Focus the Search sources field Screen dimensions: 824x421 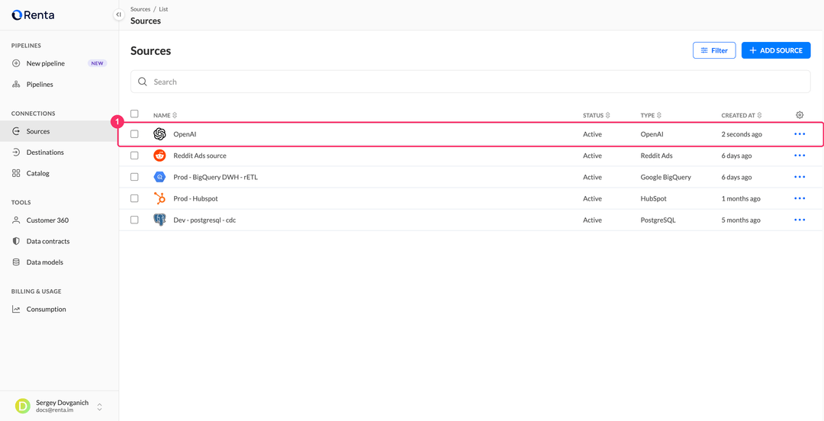pos(470,82)
